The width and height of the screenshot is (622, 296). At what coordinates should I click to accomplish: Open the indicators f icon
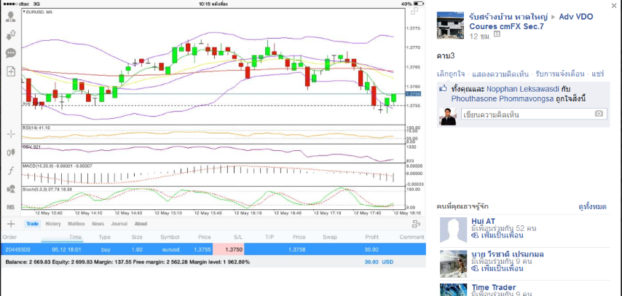tap(11, 171)
